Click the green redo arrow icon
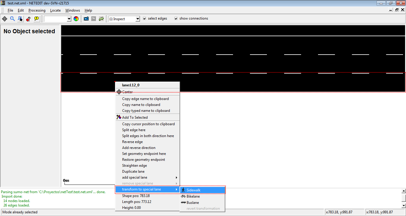The height and width of the screenshot is (216, 406). point(101,19)
